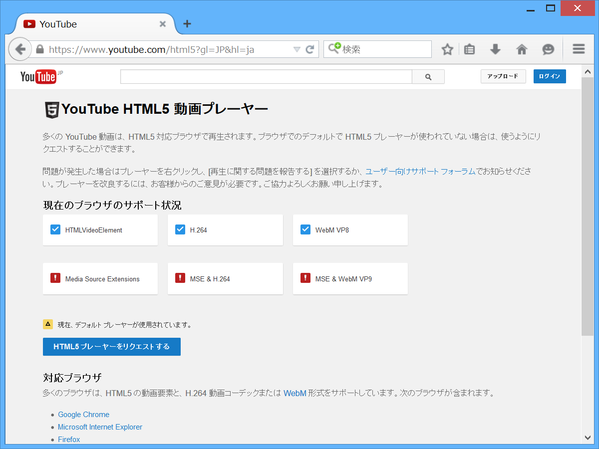Toggle the HTMLVideoElement checkbox
599x449 pixels.
pos(55,229)
